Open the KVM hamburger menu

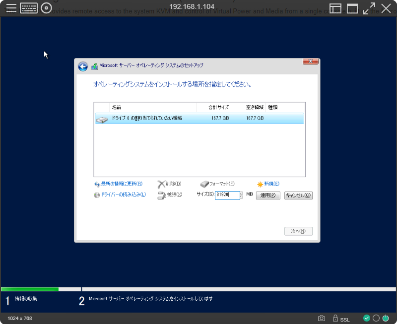[x=11, y=8]
